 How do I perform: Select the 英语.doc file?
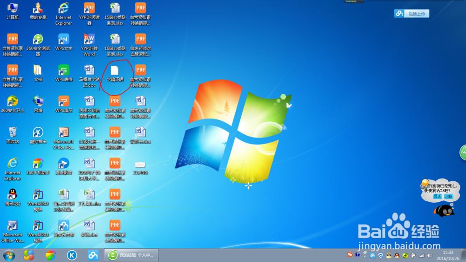pos(89,228)
